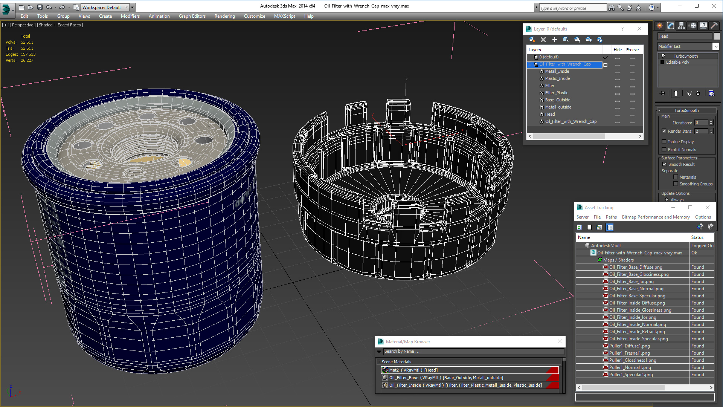The width and height of the screenshot is (723, 407).
Task: Open Paths menu in Asset Tracking
Action: [611, 217]
